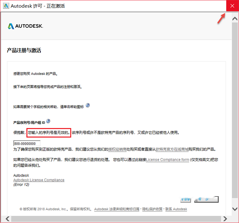
Task: Click the window title Autodesk 许可 - 正在激活
Action: pyautogui.click(x=38, y=6)
